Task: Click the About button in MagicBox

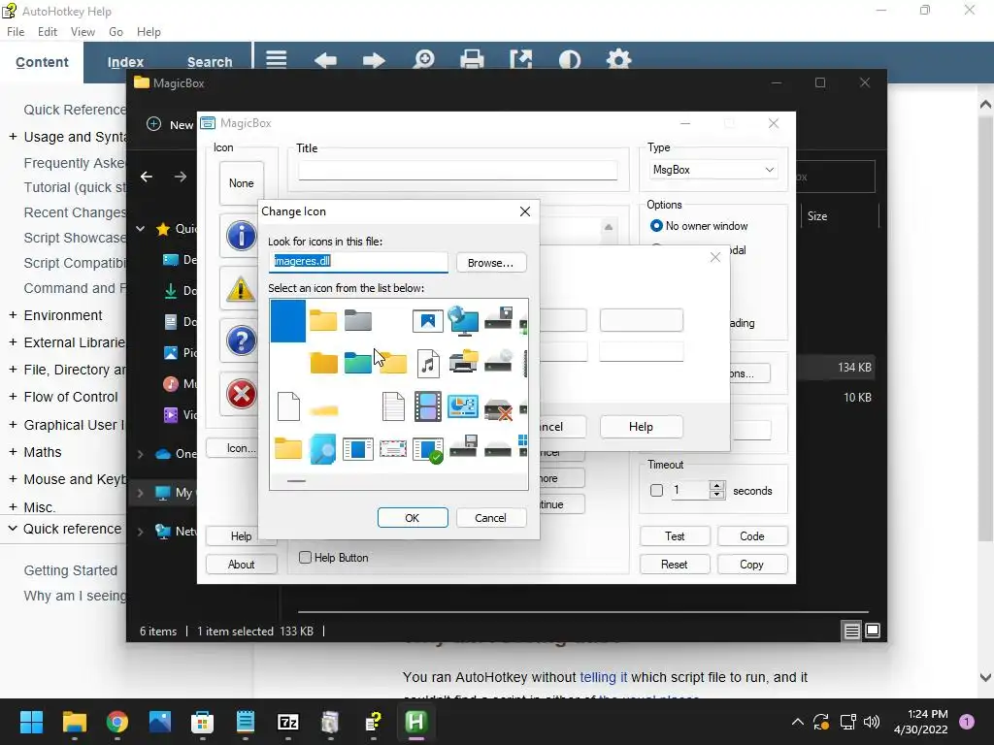Action: pyautogui.click(x=241, y=564)
